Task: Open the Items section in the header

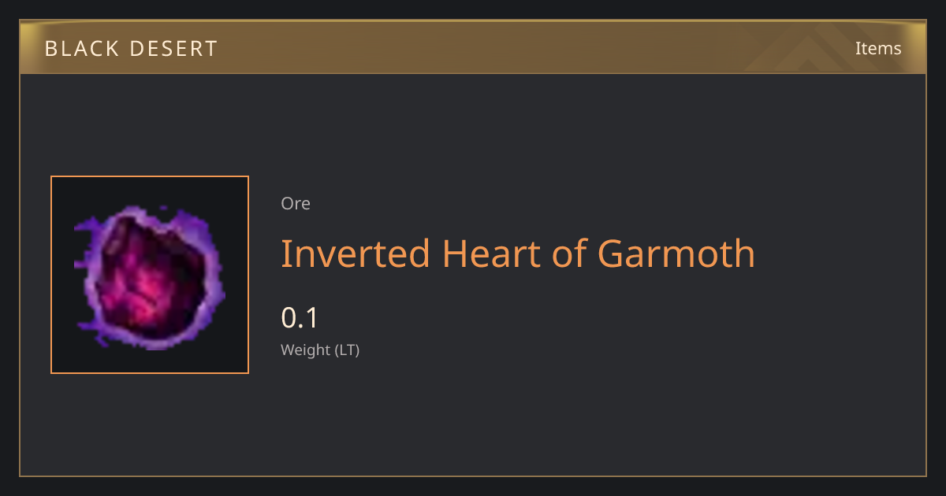Action: (878, 48)
